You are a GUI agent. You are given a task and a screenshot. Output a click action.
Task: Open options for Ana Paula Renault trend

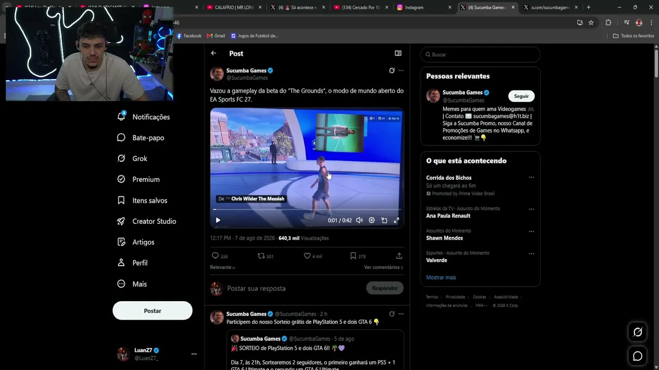[531, 209]
